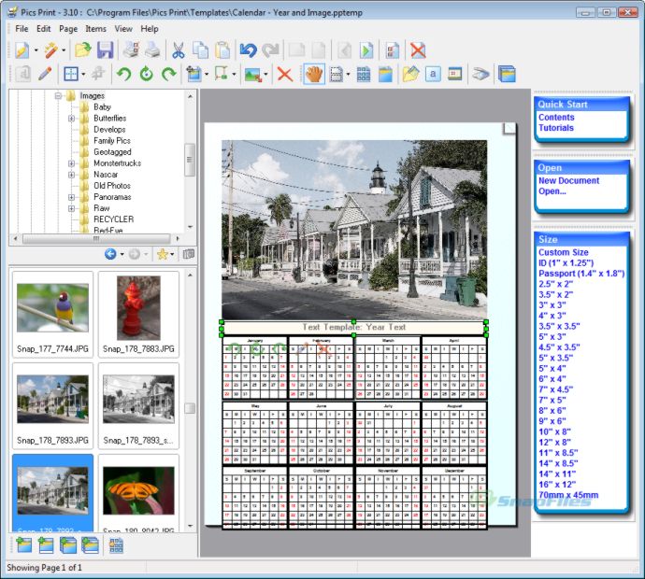The height and width of the screenshot is (579, 645).
Task: Select the pencil edit tool
Action: (x=45, y=75)
